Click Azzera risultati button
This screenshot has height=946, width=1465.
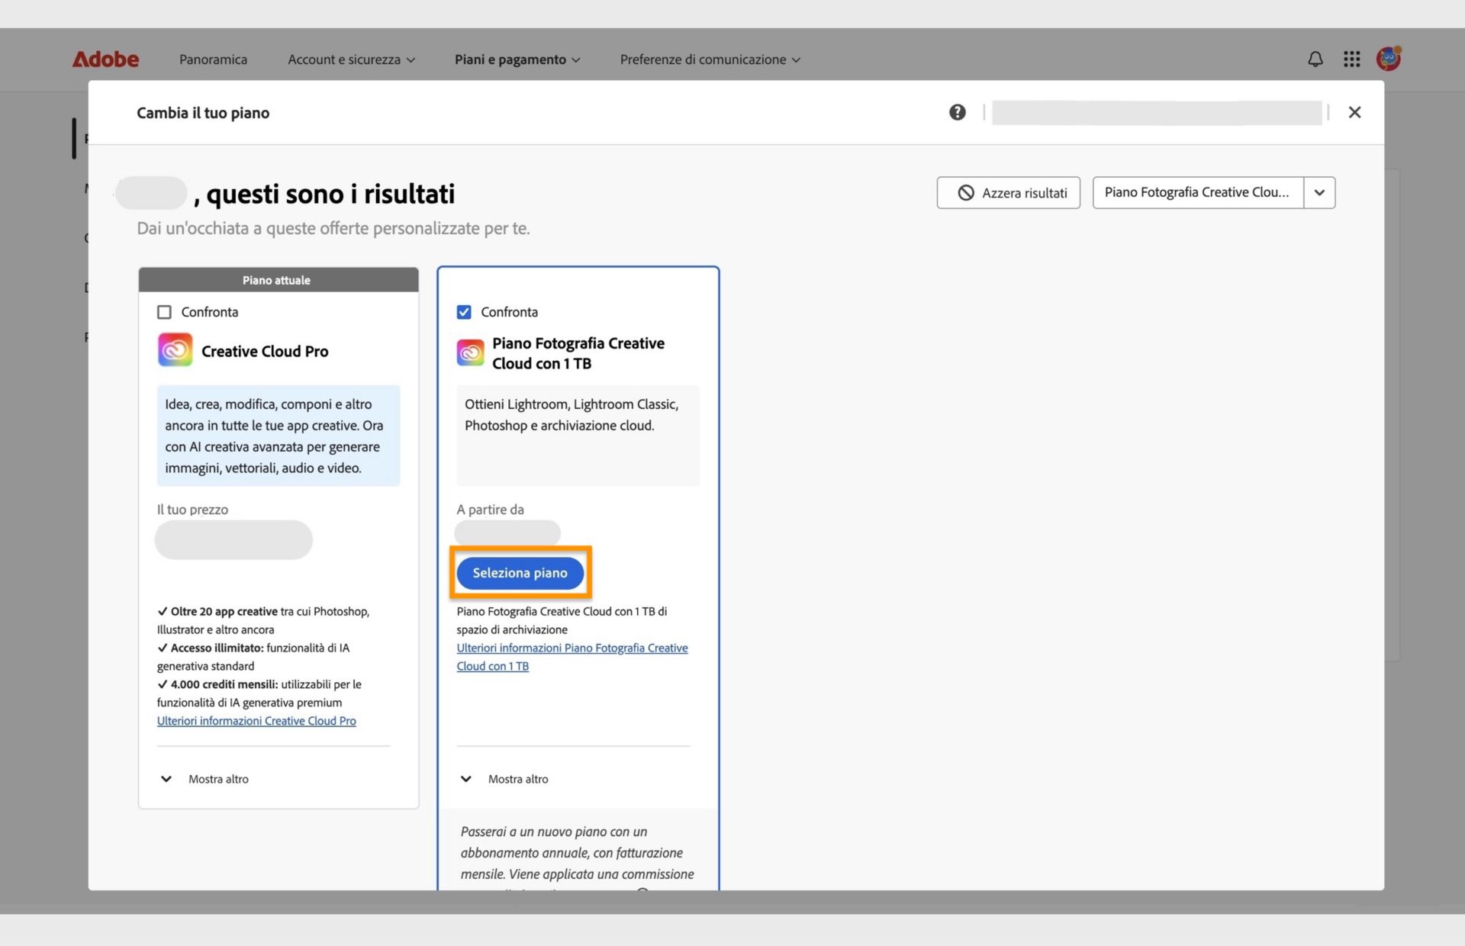(1008, 193)
